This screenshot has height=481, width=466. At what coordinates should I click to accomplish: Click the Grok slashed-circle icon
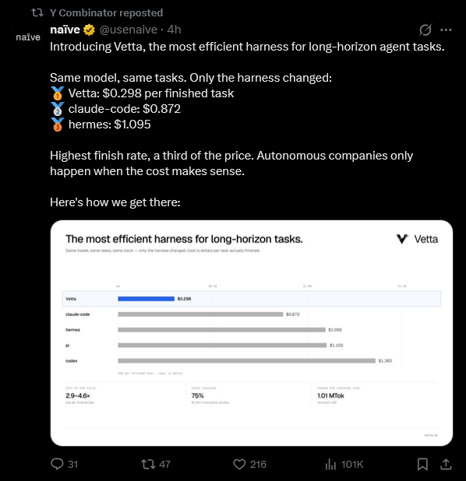click(425, 30)
